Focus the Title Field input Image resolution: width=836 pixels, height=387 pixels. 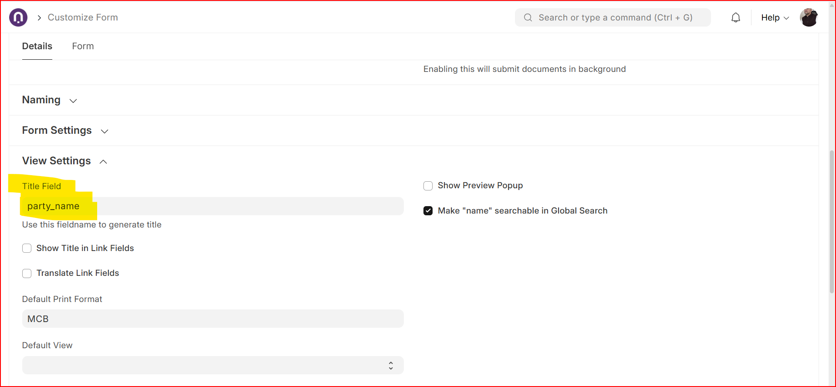pyautogui.click(x=213, y=206)
